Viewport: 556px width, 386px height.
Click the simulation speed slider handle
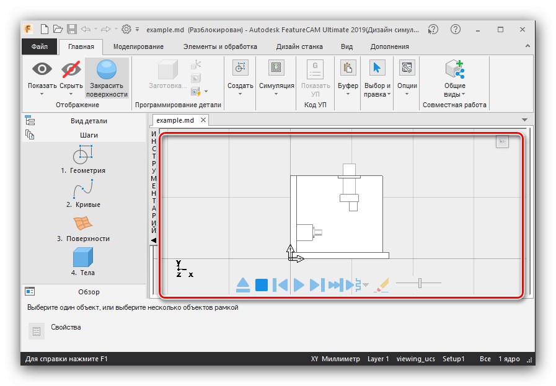click(x=420, y=283)
